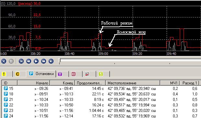Jump to start with skip-back button
The height and width of the screenshot is (118, 201).
[x=21, y=61]
